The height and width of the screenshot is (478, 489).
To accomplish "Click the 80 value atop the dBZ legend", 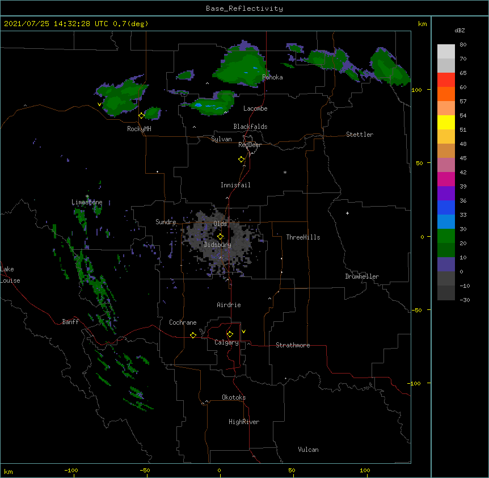I will [463, 45].
